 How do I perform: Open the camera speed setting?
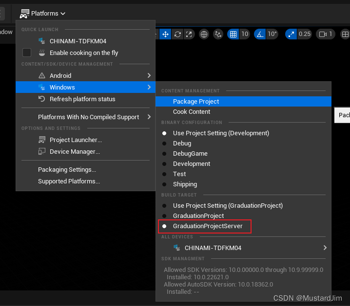coord(326,34)
